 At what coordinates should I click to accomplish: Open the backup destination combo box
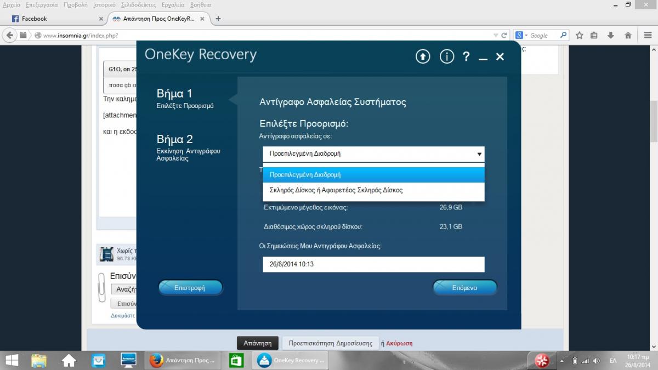pos(373,154)
